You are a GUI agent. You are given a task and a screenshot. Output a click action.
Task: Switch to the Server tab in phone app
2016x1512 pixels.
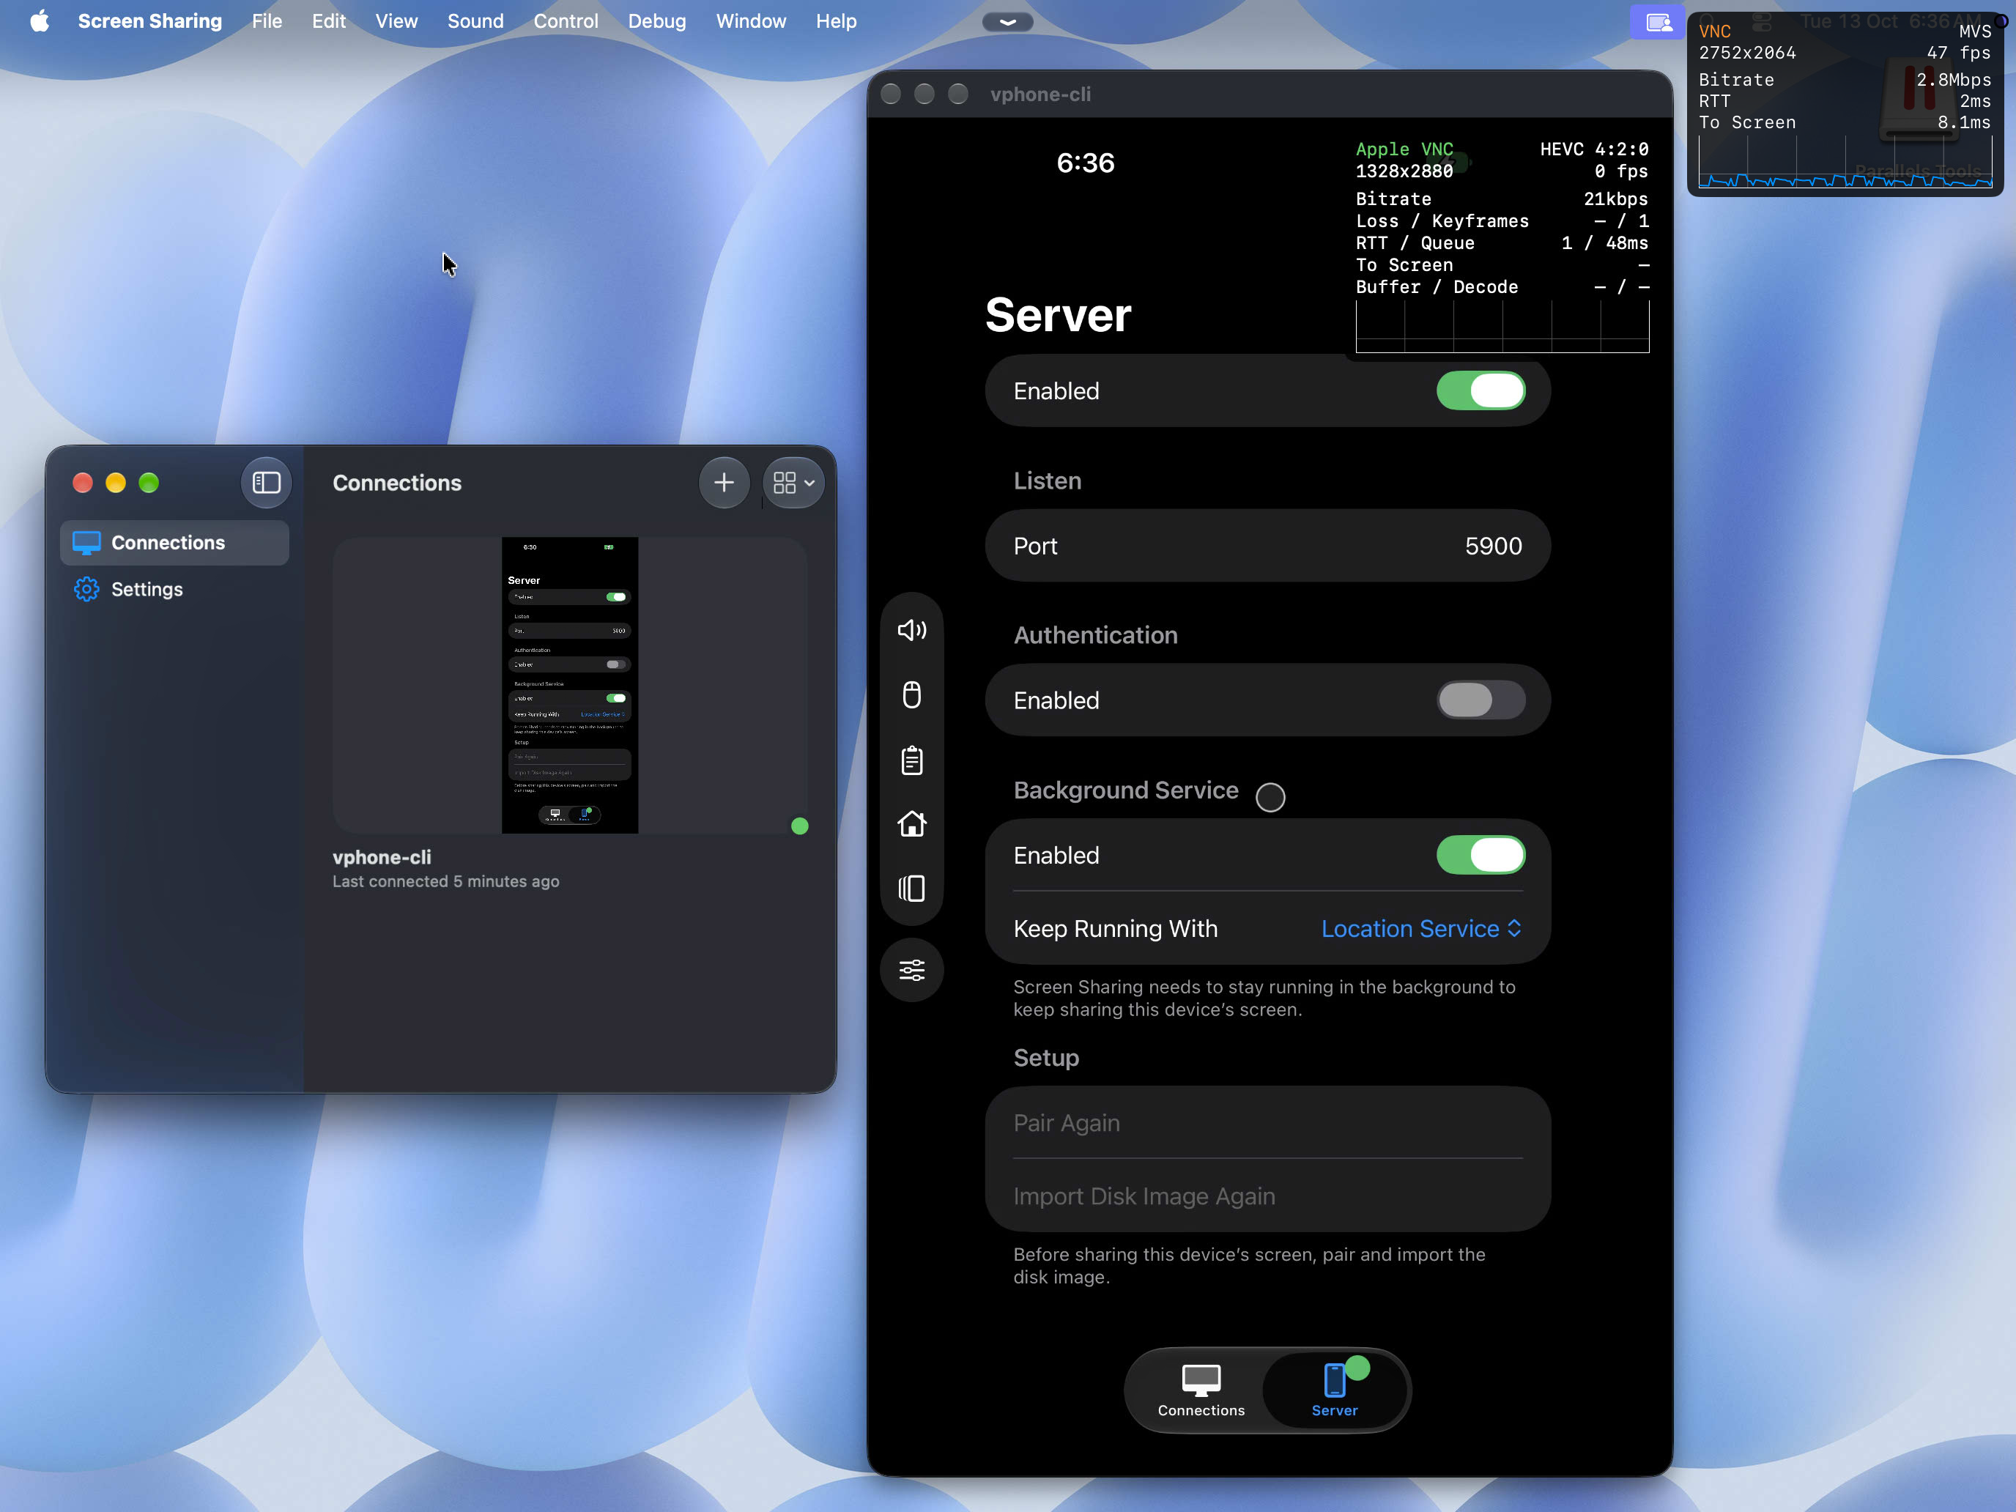pos(1334,1390)
